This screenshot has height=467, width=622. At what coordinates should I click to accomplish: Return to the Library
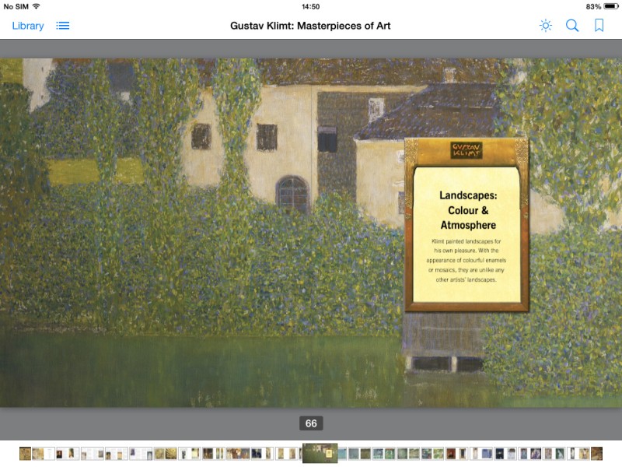(x=28, y=26)
